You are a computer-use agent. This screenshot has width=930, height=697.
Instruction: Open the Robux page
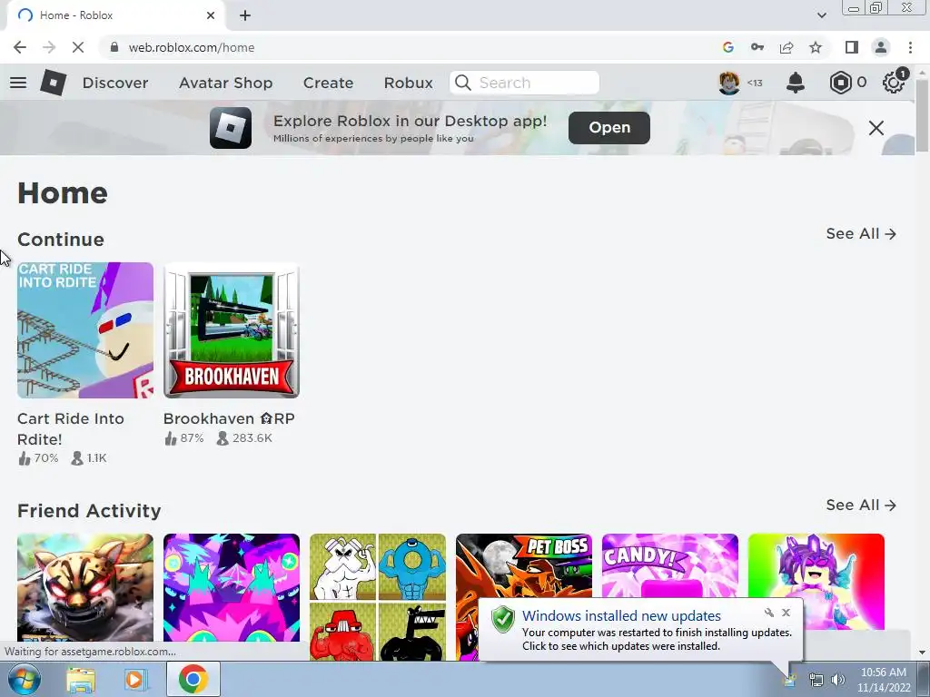[408, 83]
